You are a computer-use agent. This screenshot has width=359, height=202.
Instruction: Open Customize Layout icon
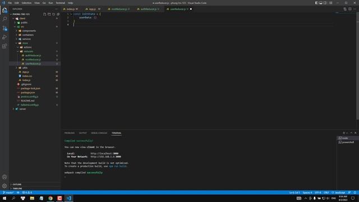click(330, 3)
